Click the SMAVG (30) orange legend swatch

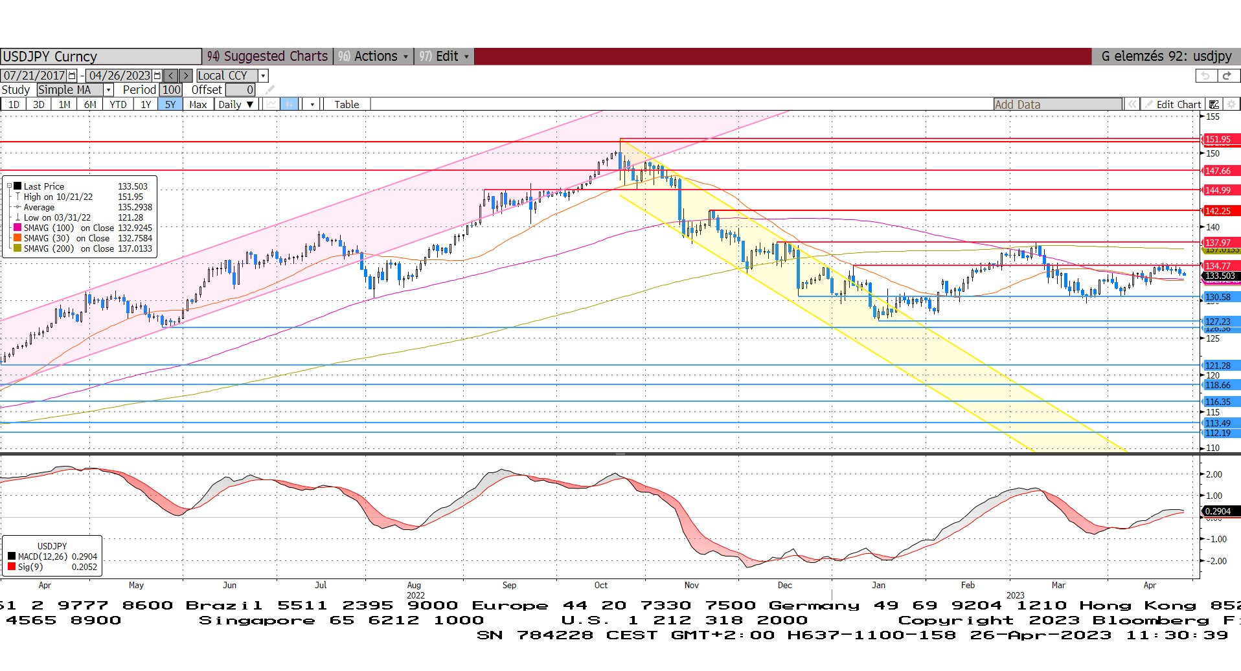pos(17,238)
